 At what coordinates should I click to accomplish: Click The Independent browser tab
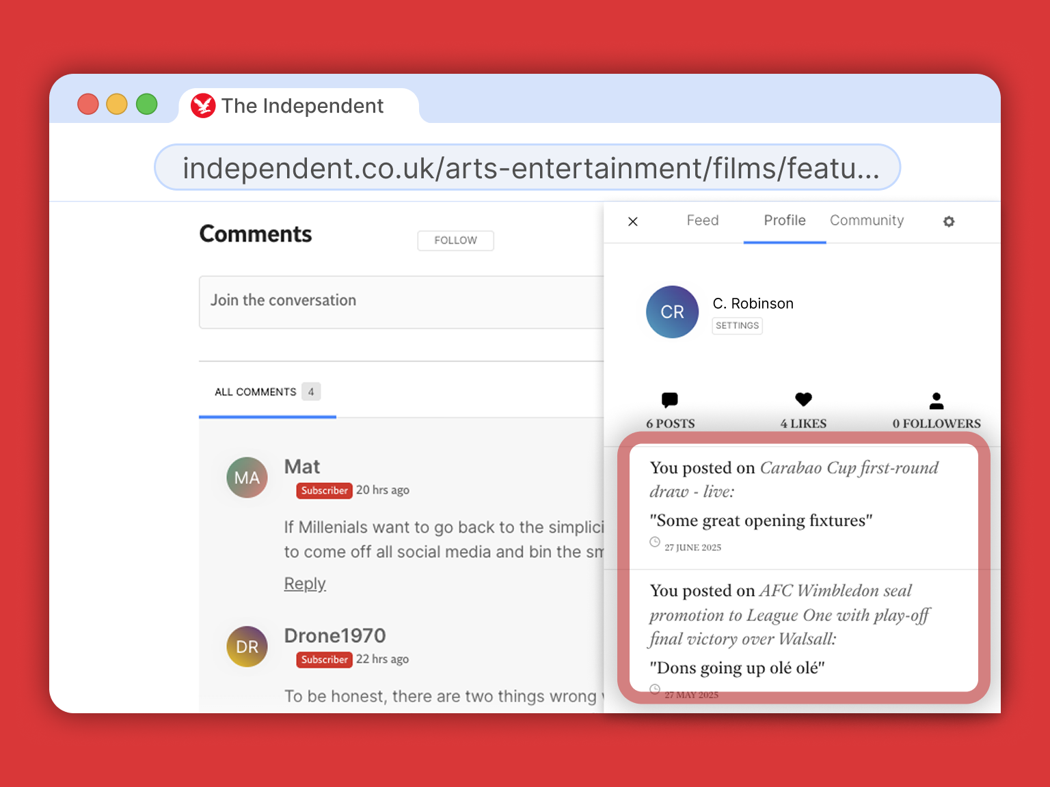click(x=299, y=106)
